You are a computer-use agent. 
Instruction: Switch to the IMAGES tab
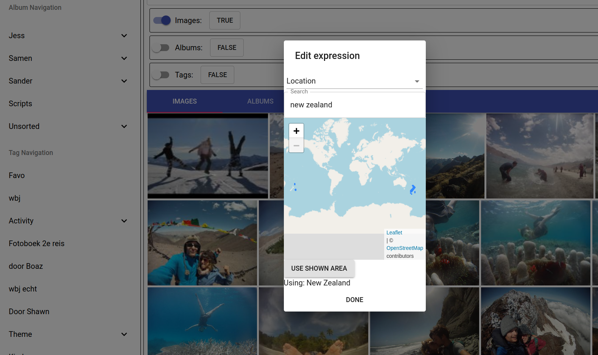click(x=185, y=101)
